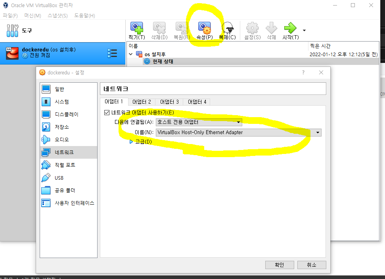Click the gray down-arrow Delete (삭제) icon

coord(271,28)
